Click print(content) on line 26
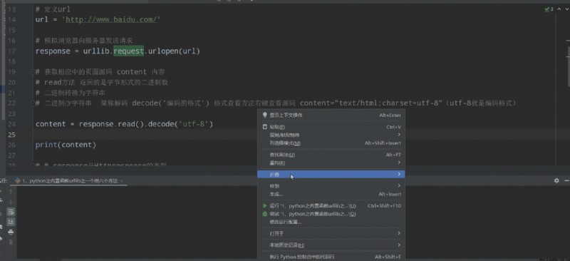The height and width of the screenshot is (261, 570). [66, 145]
